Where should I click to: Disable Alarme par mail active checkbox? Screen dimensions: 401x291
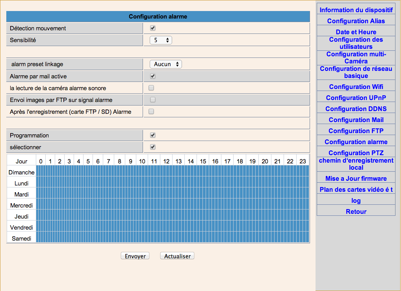click(153, 76)
